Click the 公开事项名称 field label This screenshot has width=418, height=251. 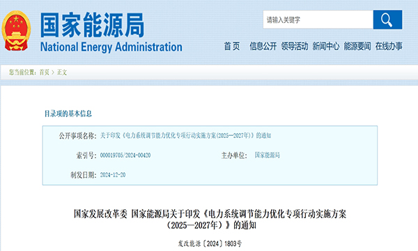(77, 136)
